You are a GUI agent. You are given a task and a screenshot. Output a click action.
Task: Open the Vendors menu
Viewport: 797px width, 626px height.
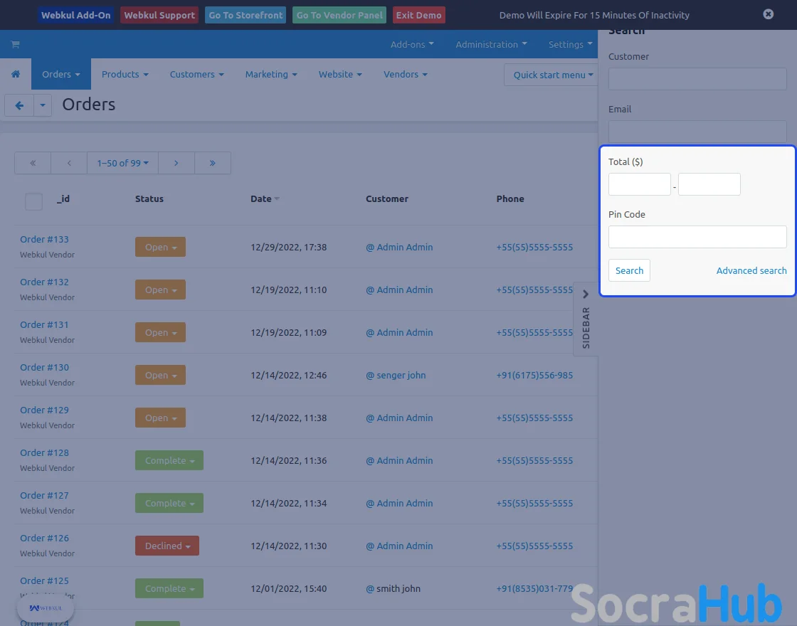[x=405, y=74]
